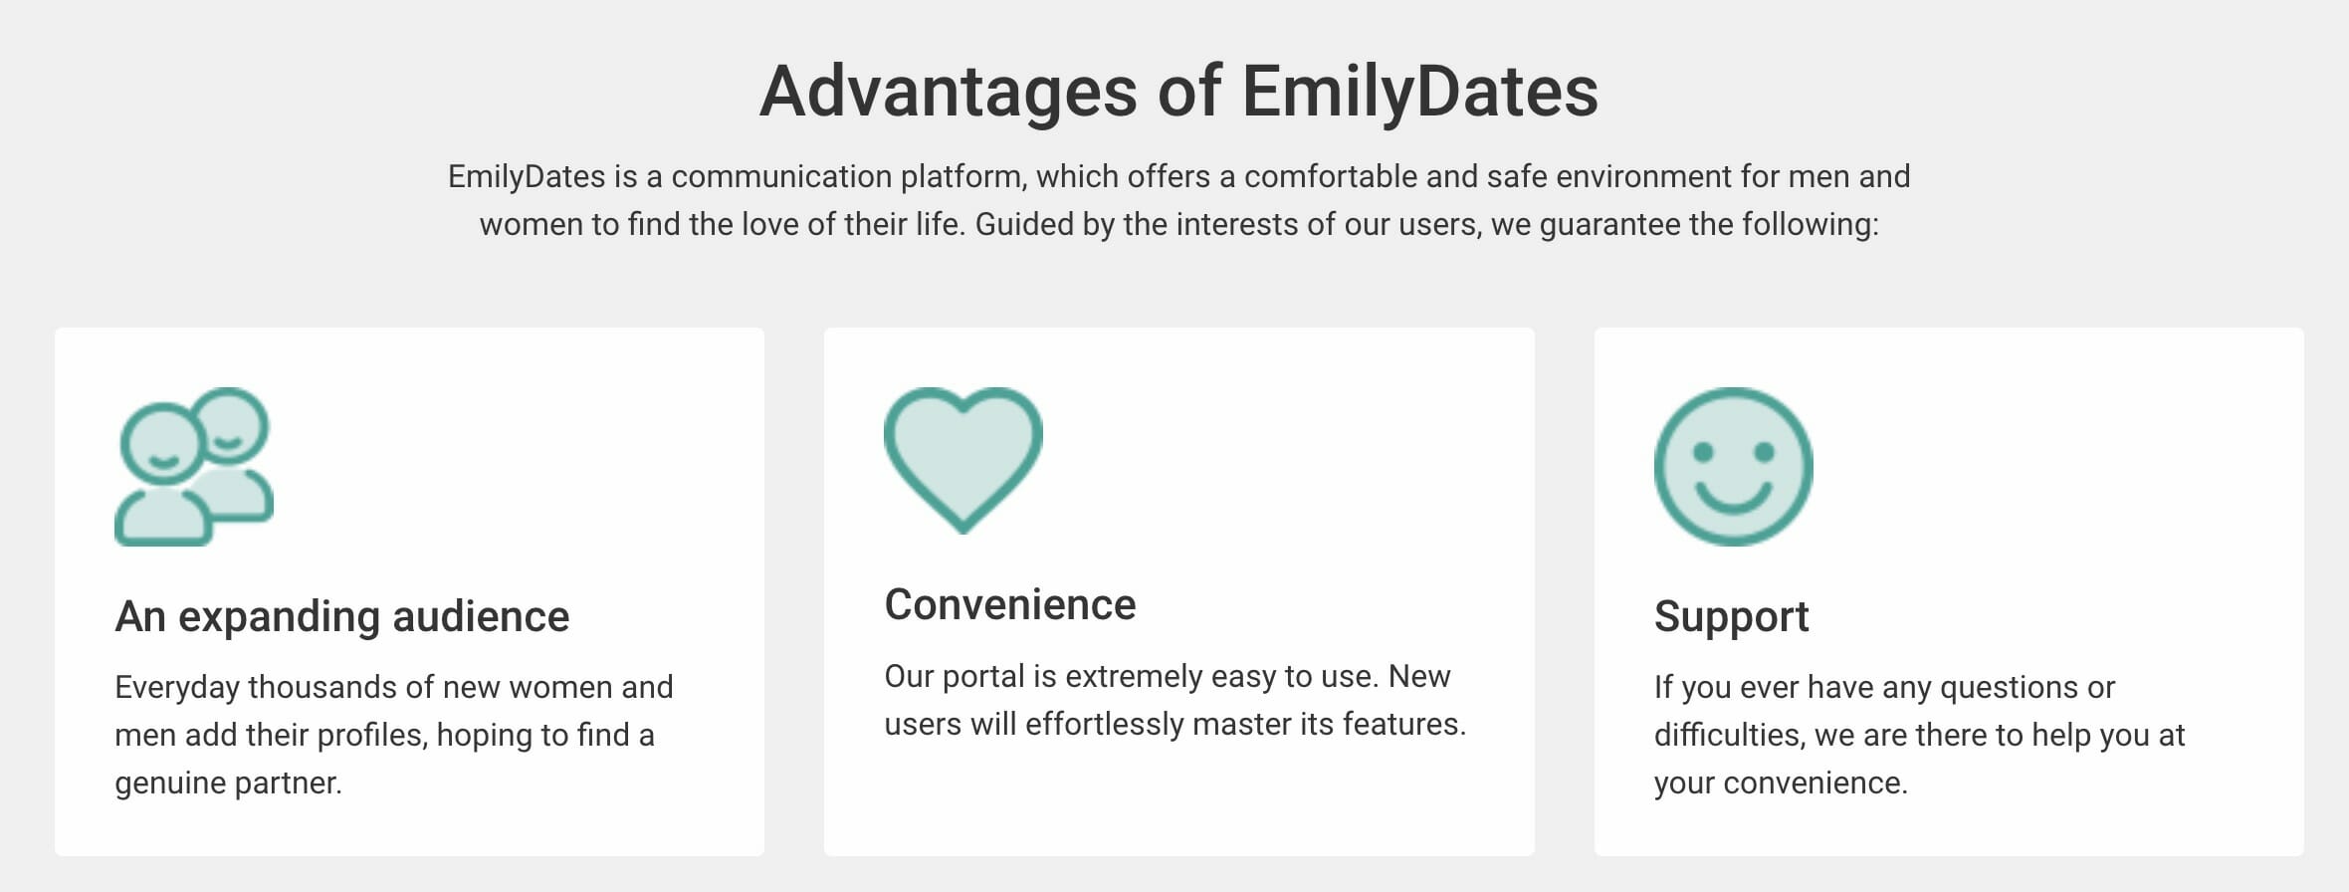Click the 'users will effortlessly master' line

pyautogui.click(x=1174, y=724)
